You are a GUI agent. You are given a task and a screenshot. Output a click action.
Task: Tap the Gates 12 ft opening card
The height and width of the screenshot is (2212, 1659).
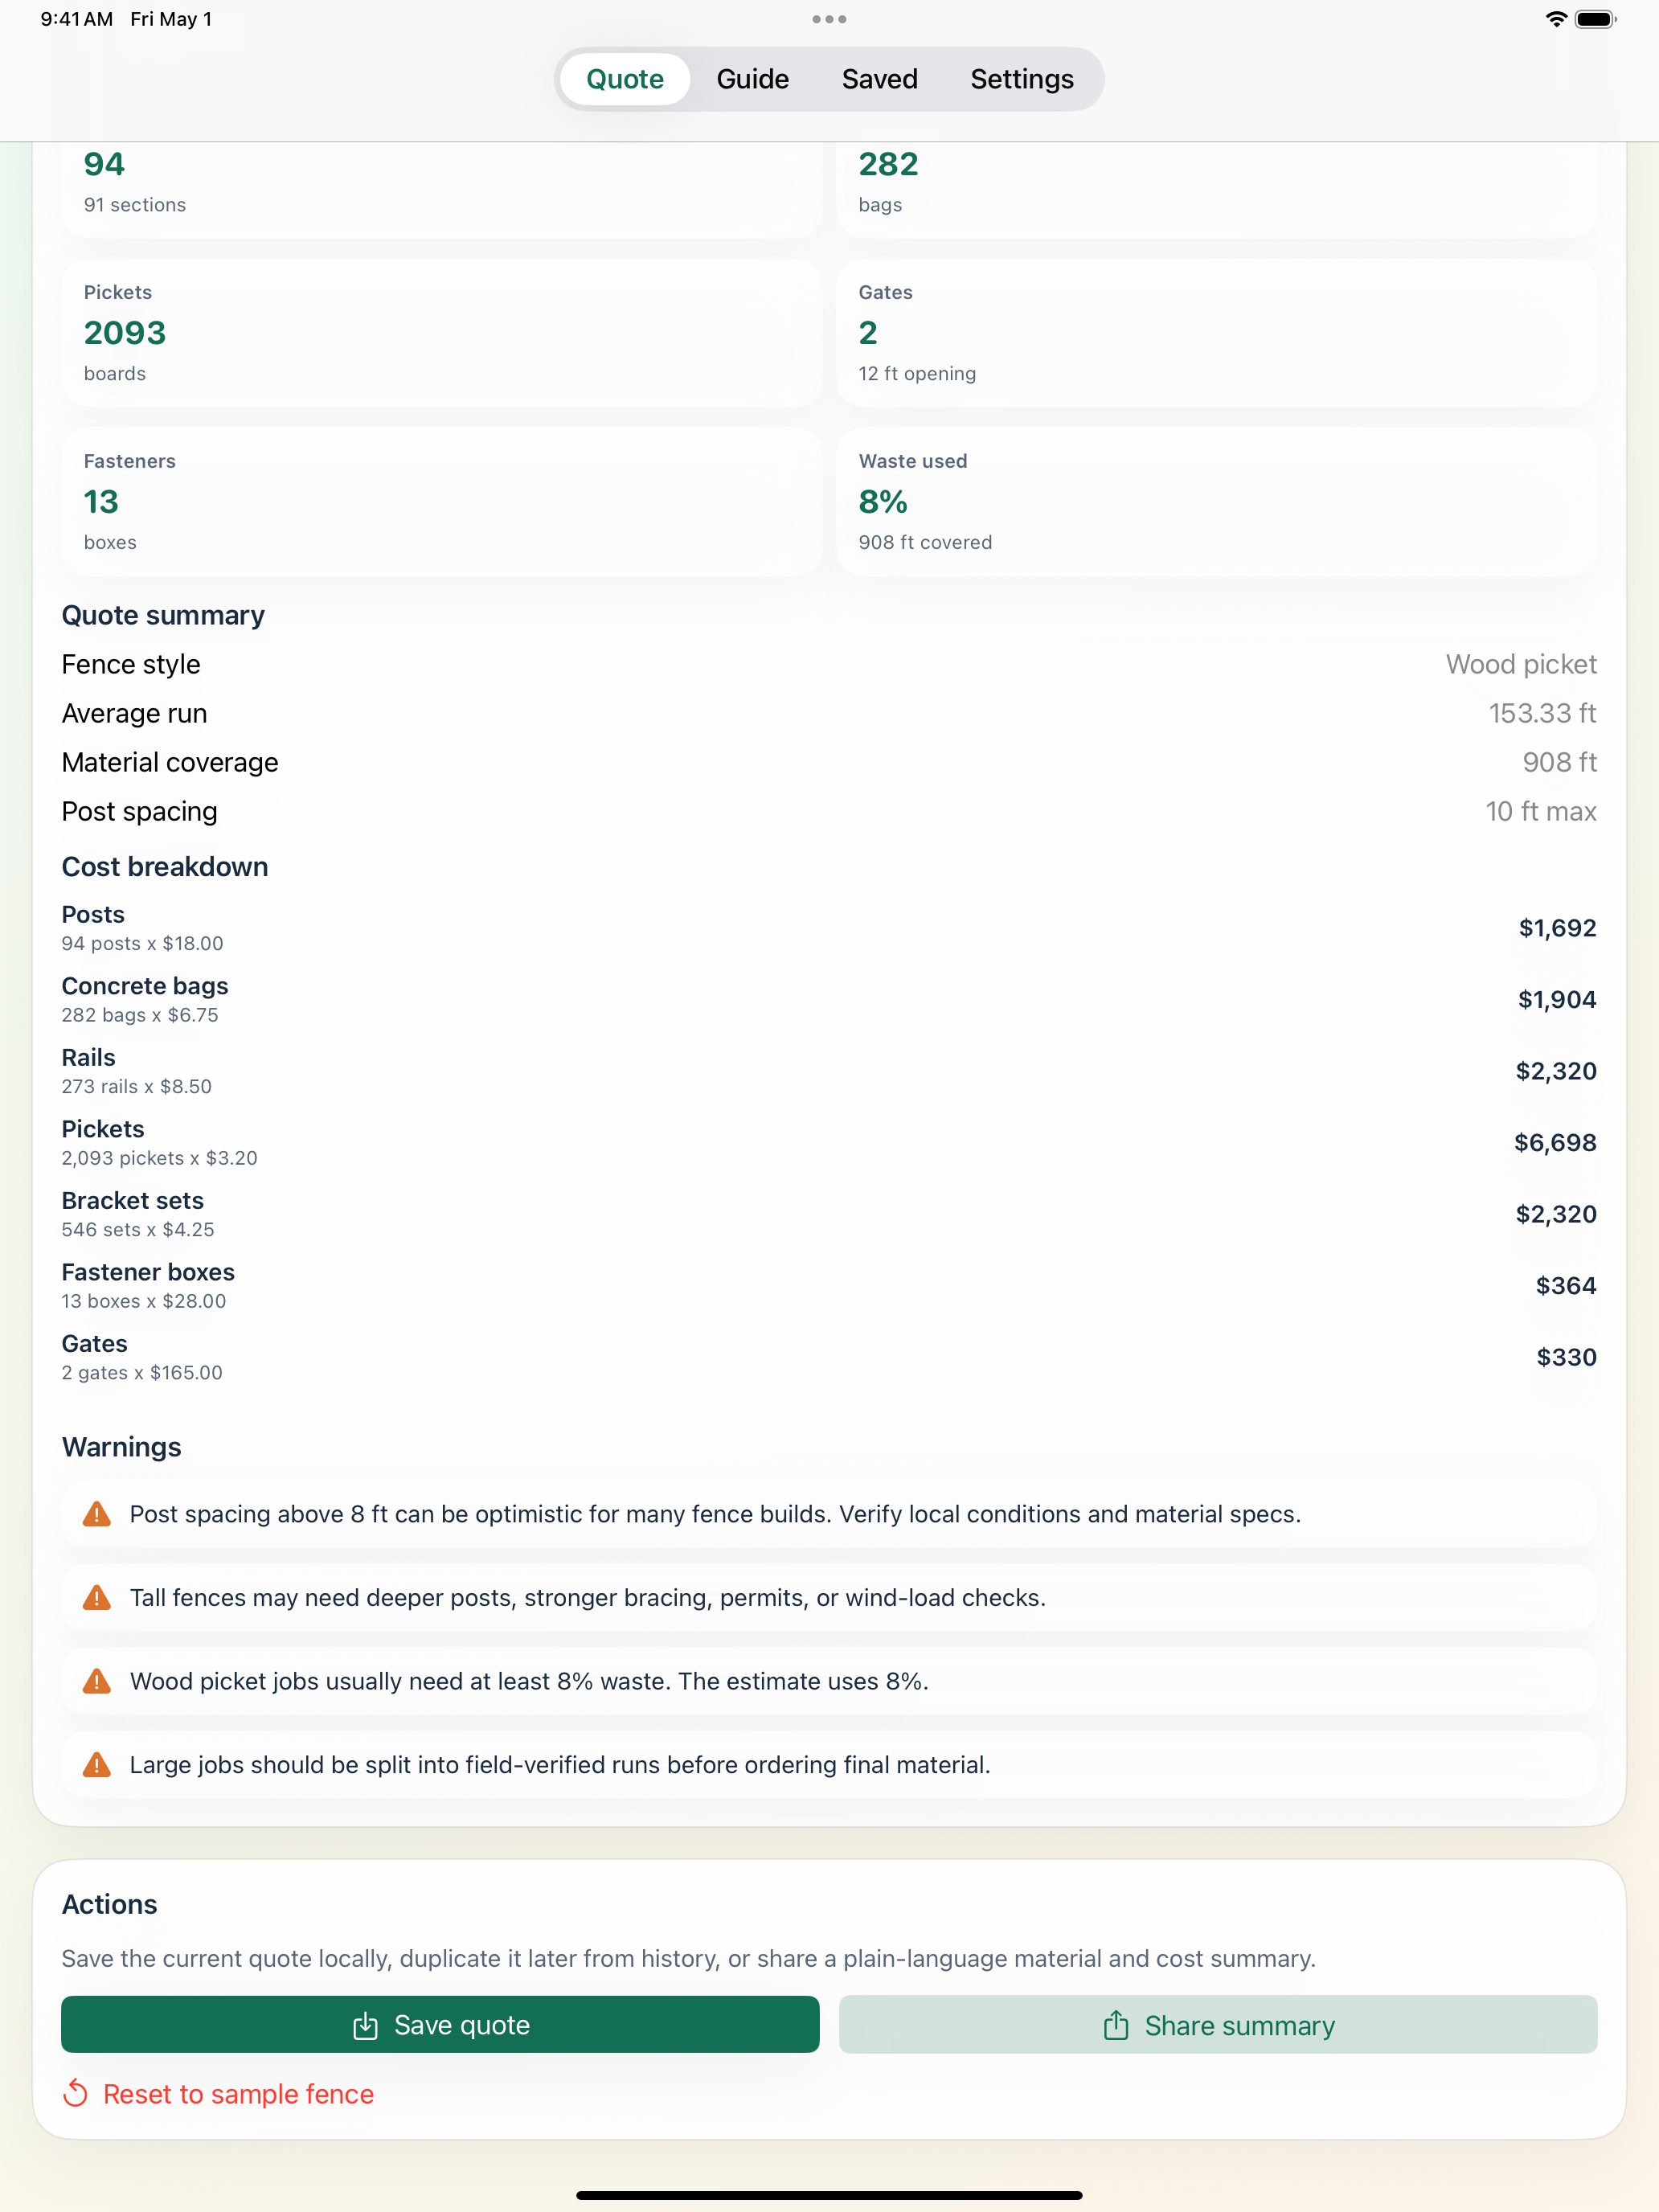tap(1216, 333)
